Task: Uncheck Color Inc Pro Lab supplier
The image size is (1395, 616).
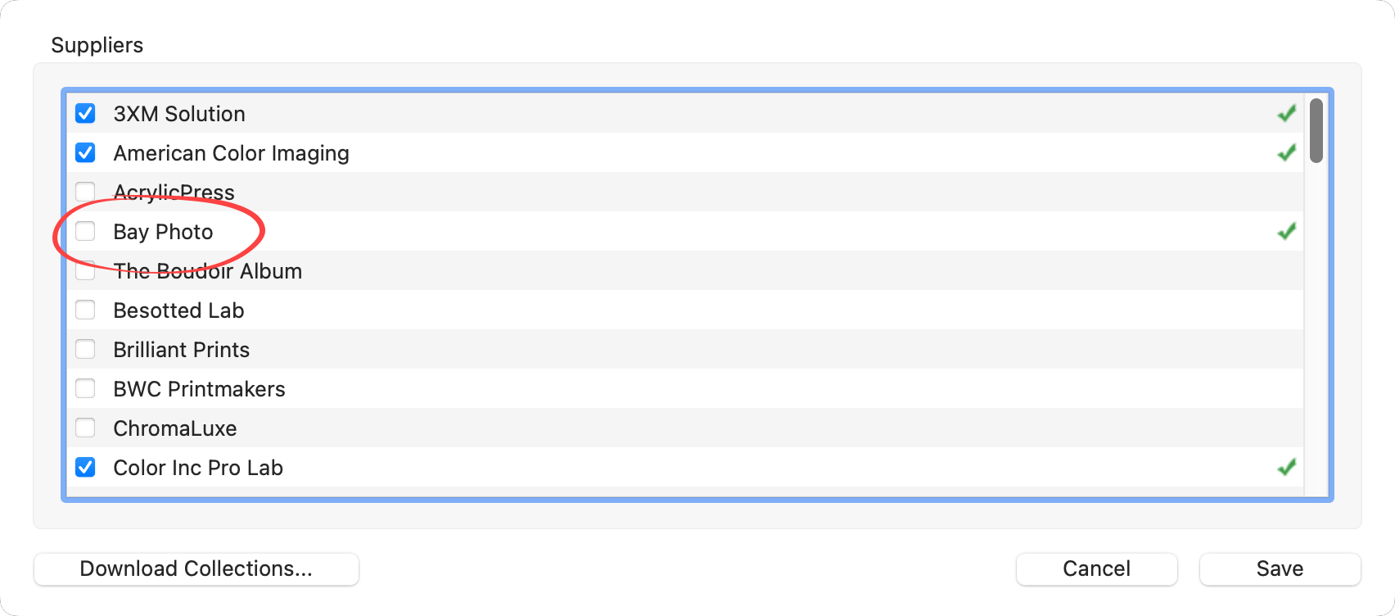Action: [85, 468]
